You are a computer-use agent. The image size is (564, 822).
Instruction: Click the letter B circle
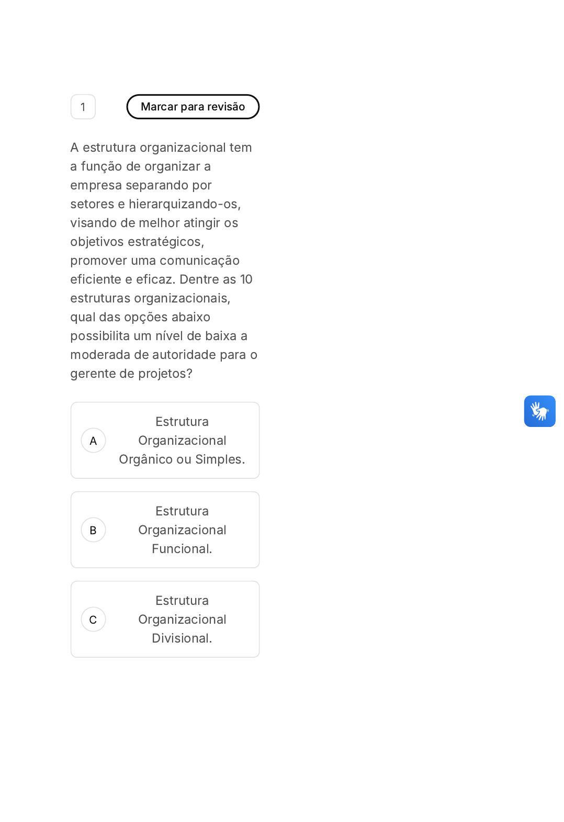coord(93,530)
